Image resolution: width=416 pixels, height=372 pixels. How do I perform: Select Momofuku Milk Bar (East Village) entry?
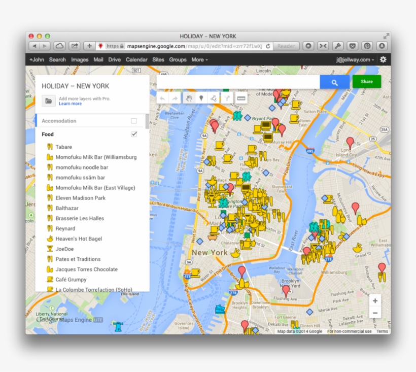click(95, 188)
